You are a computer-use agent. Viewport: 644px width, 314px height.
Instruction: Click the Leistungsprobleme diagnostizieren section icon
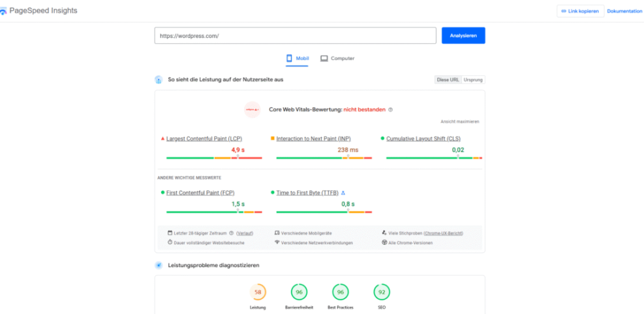point(159,266)
